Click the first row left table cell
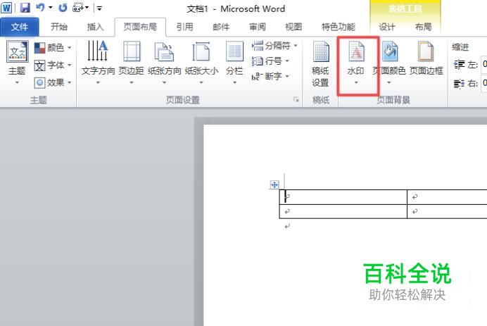This screenshot has width=487, height=326. 343,197
